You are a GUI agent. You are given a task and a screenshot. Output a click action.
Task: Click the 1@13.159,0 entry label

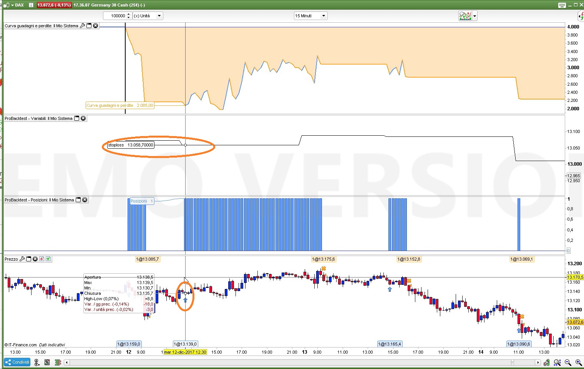pos(129,344)
